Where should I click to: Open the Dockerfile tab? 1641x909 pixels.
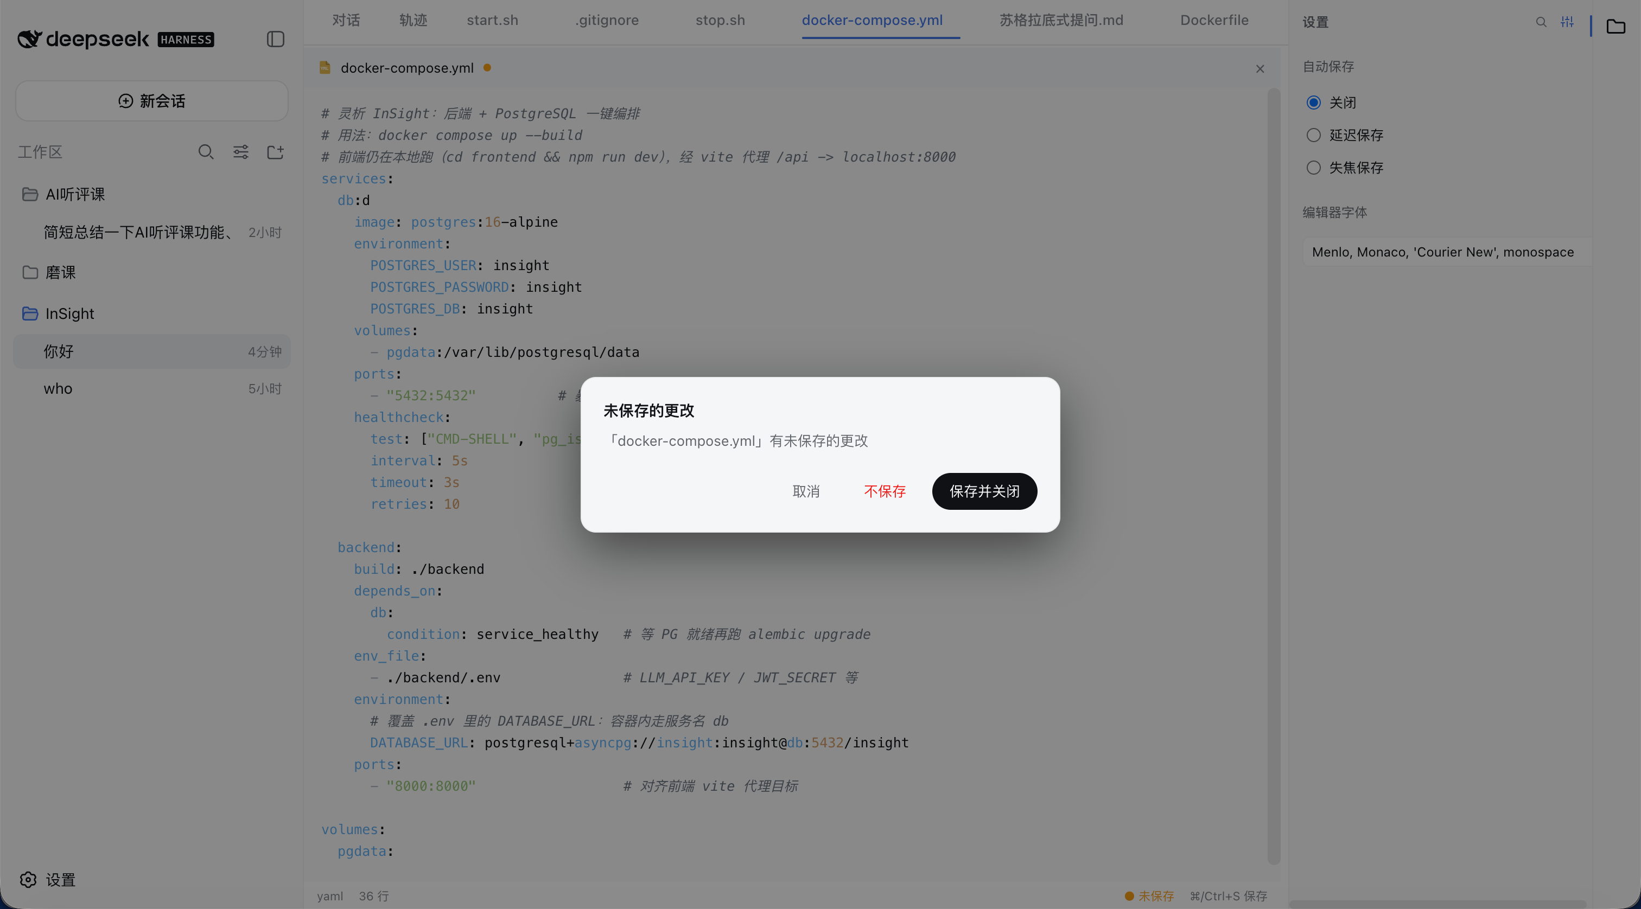coord(1214,21)
